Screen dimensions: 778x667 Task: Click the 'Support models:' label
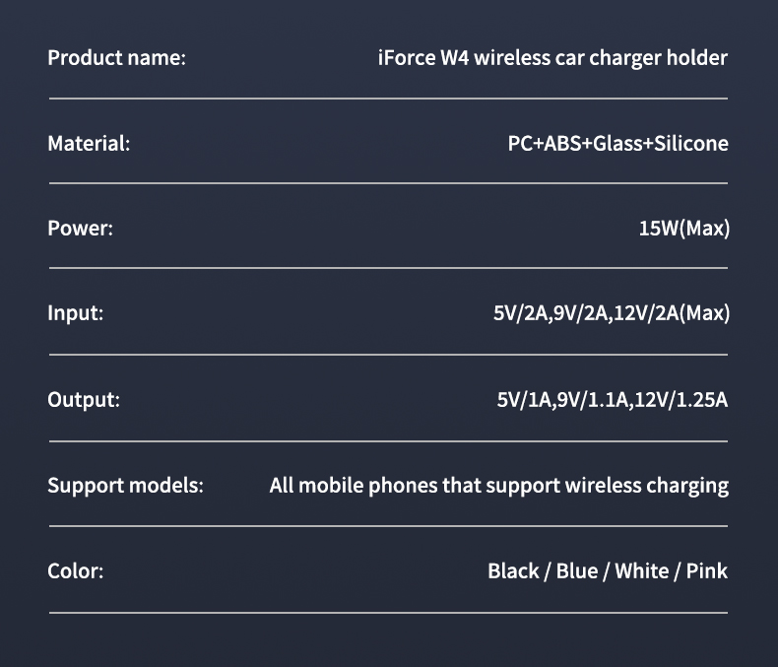pos(125,486)
